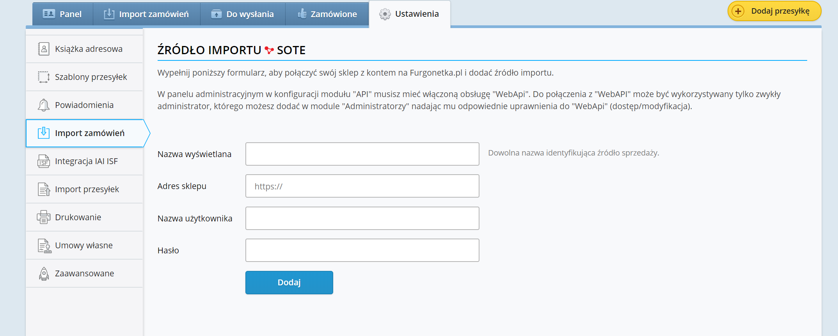Click the Umowy własne contract icon
Viewport: 838px width, 336px height.
[x=44, y=246]
